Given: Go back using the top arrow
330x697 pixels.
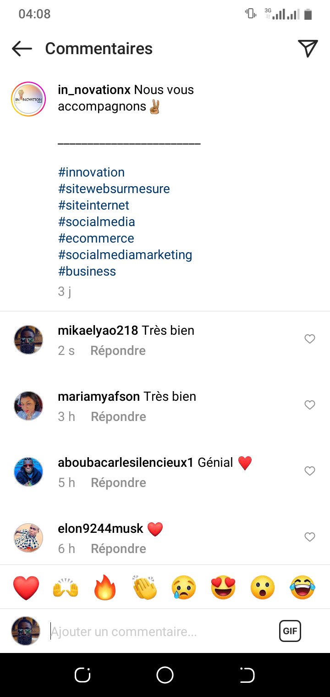Looking at the screenshot, I should pos(22,49).
